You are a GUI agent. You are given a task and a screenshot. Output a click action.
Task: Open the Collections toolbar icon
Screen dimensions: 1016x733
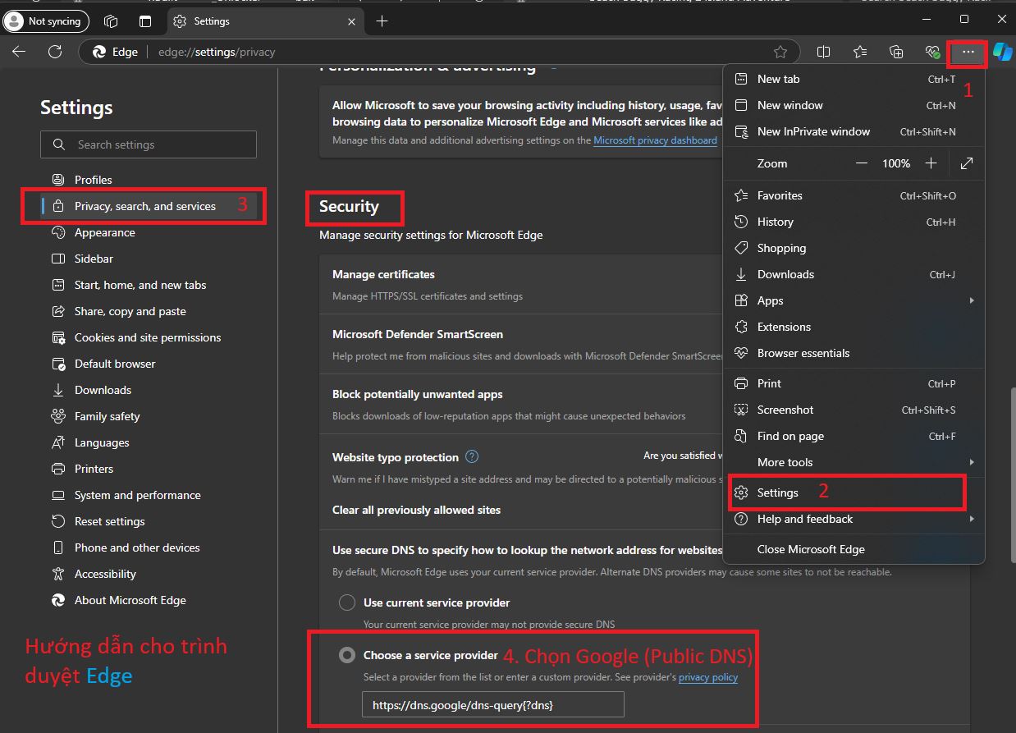pyautogui.click(x=896, y=52)
